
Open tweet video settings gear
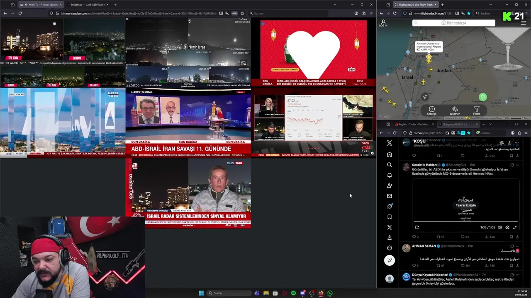[507, 227]
